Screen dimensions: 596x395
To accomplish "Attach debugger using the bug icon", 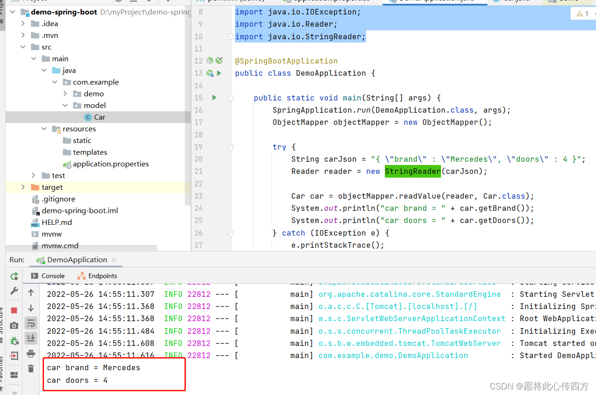I will pos(14,341).
